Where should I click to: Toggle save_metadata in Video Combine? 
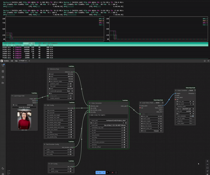(x=185, y=116)
